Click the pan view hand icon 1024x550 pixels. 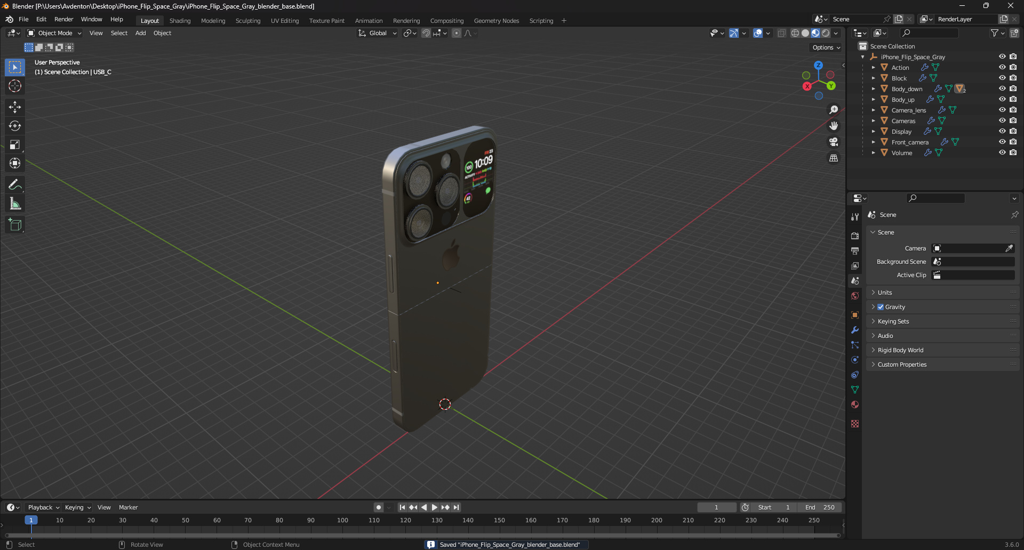[x=834, y=126]
